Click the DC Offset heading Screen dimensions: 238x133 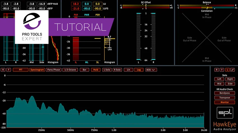pyautogui.click(x=146, y=3)
